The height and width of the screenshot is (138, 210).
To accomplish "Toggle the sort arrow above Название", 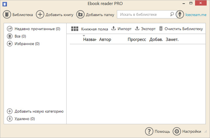I will click(x=84, y=36).
